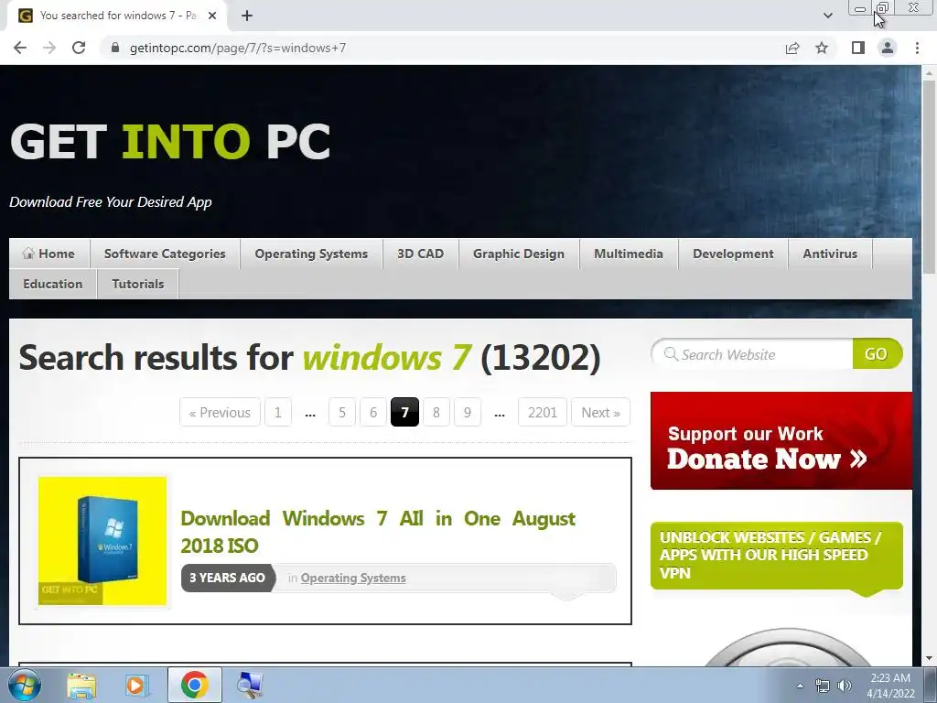
Task: Expand the tab search chevron
Action: 827,16
